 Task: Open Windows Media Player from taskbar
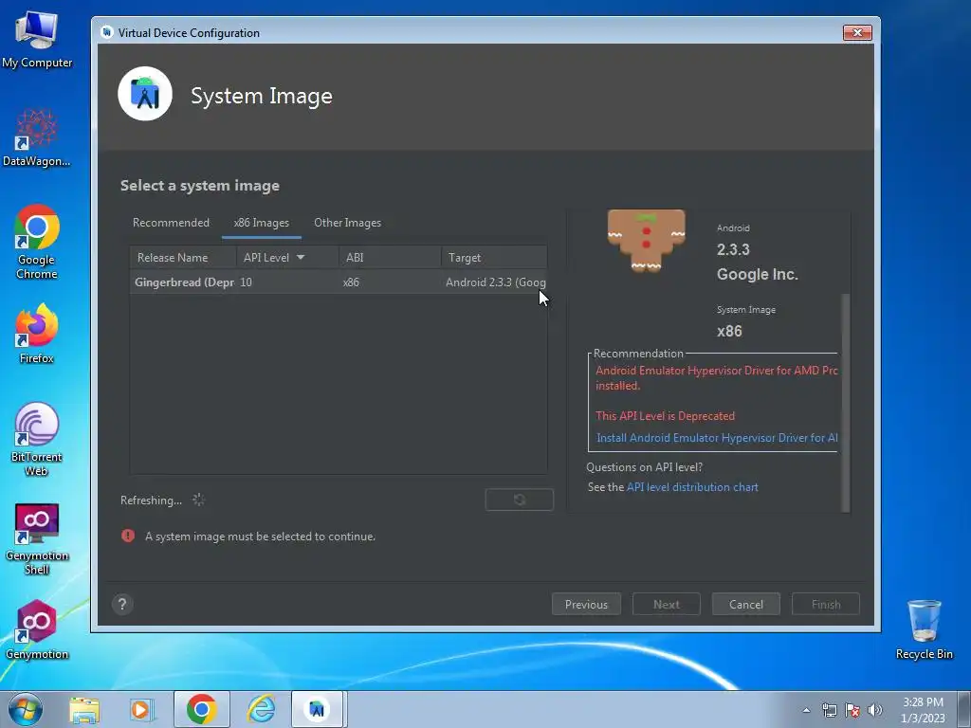(142, 709)
